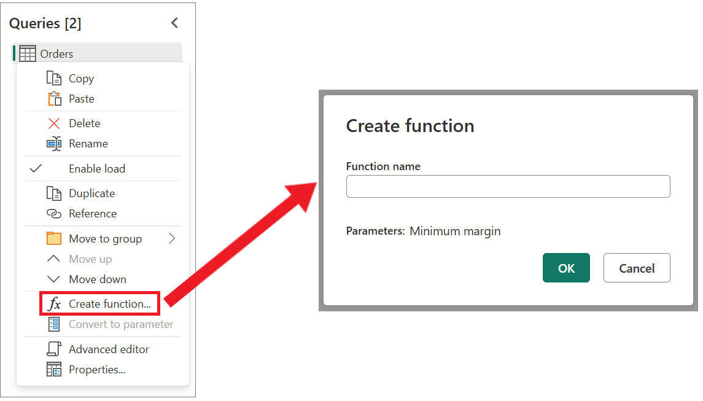Click the Copy icon in the context menu
703x401 pixels.
pos(54,78)
